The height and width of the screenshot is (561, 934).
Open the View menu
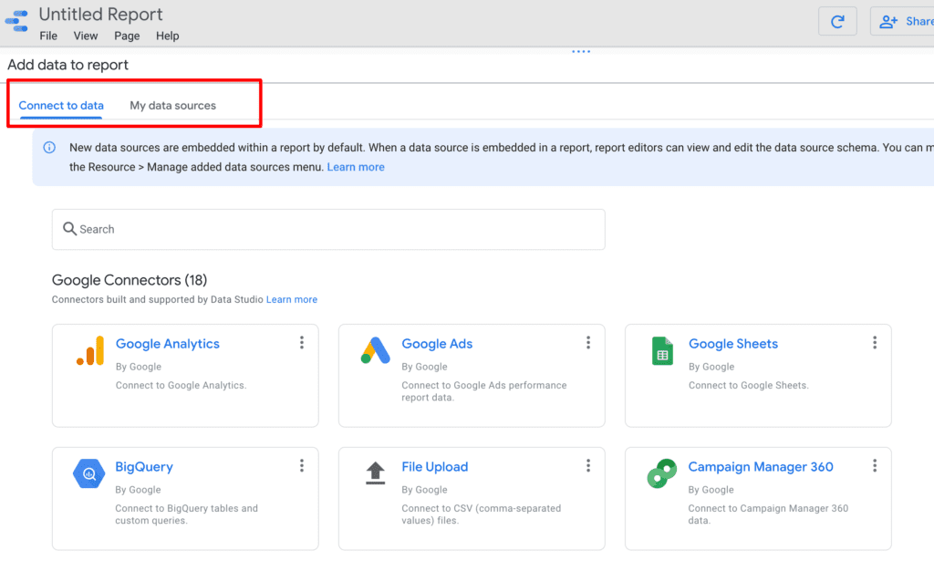click(x=86, y=36)
